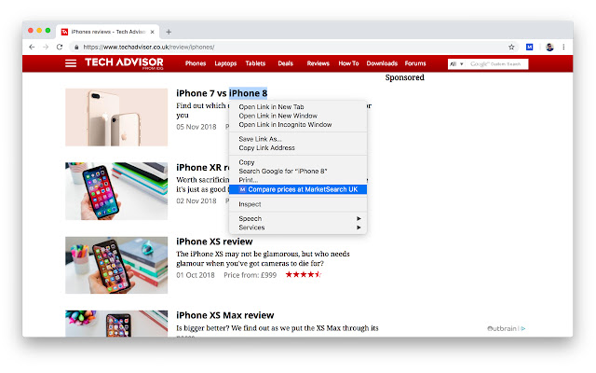The width and height of the screenshot is (596, 373).
Task: Click the 05 Nov 2018 date
Action: (x=196, y=127)
